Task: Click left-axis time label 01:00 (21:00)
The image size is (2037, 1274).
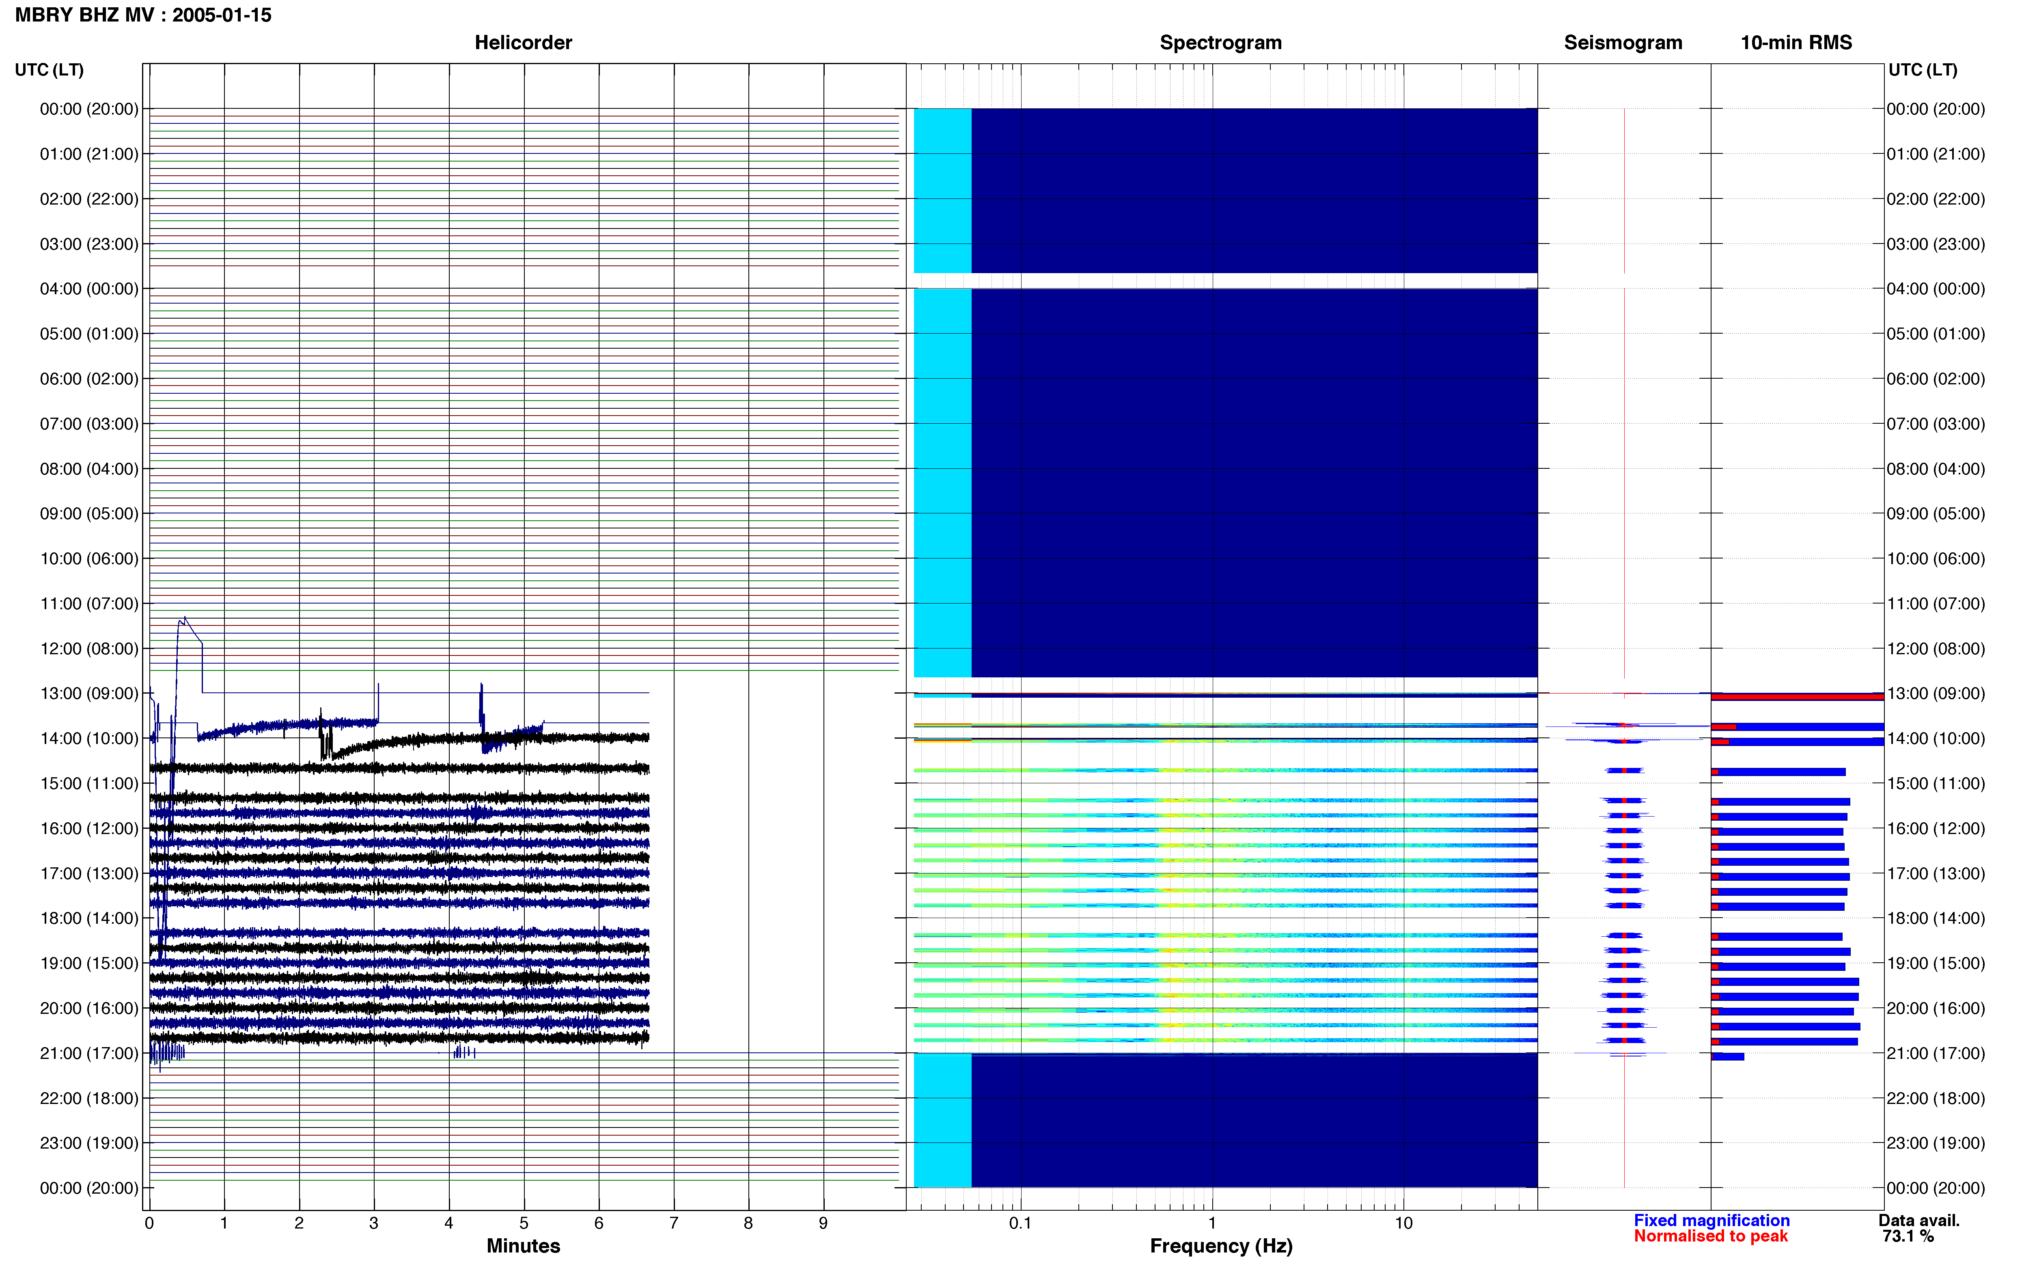Action: 89,154
